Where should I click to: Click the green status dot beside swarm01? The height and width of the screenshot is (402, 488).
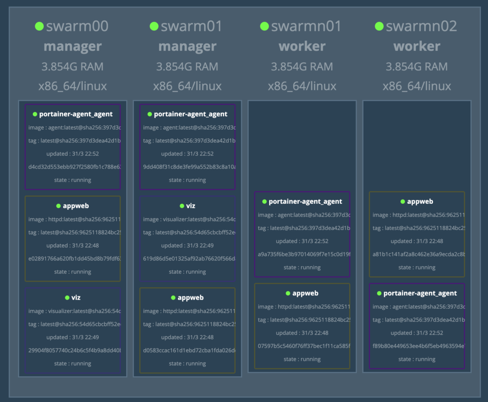(154, 26)
